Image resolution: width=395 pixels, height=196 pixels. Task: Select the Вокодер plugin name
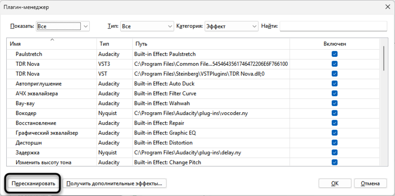click(x=26, y=113)
